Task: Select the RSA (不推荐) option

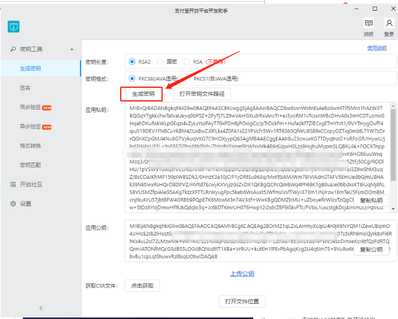Action: tap(186, 62)
